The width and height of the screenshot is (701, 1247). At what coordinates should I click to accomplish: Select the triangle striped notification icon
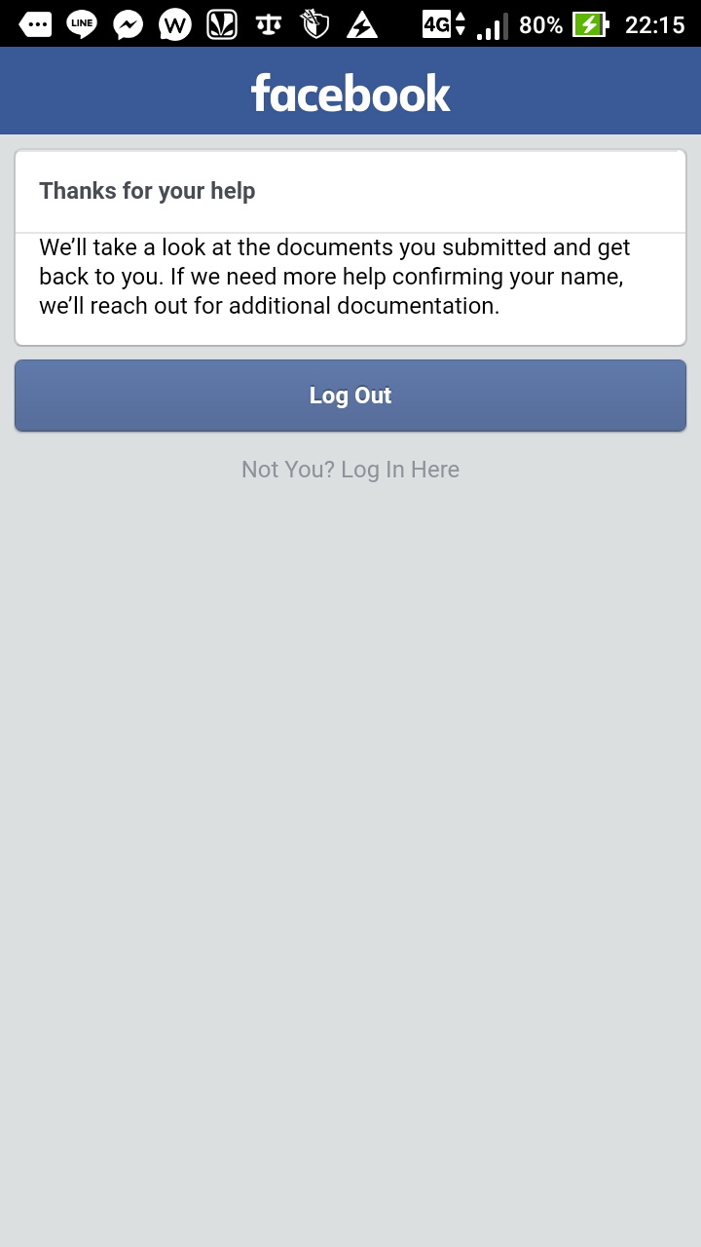[x=362, y=24]
